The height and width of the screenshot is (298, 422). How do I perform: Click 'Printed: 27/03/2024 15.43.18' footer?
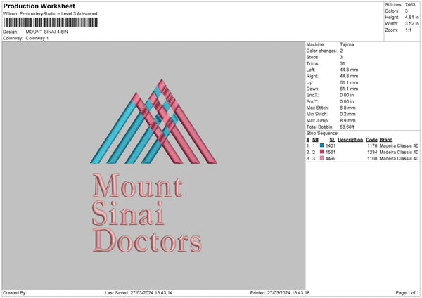(280, 292)
